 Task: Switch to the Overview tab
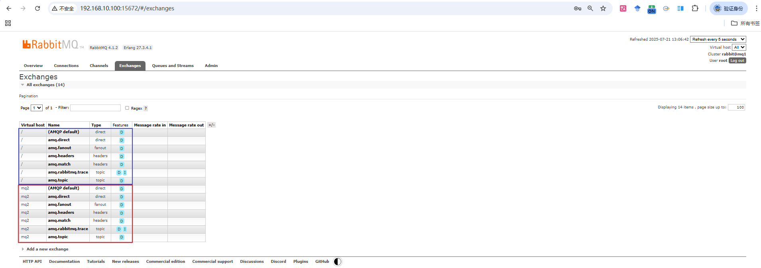33,66
